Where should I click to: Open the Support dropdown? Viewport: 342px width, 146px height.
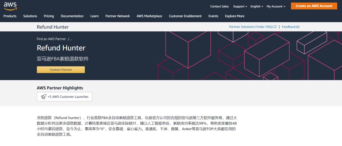[240, 6]
